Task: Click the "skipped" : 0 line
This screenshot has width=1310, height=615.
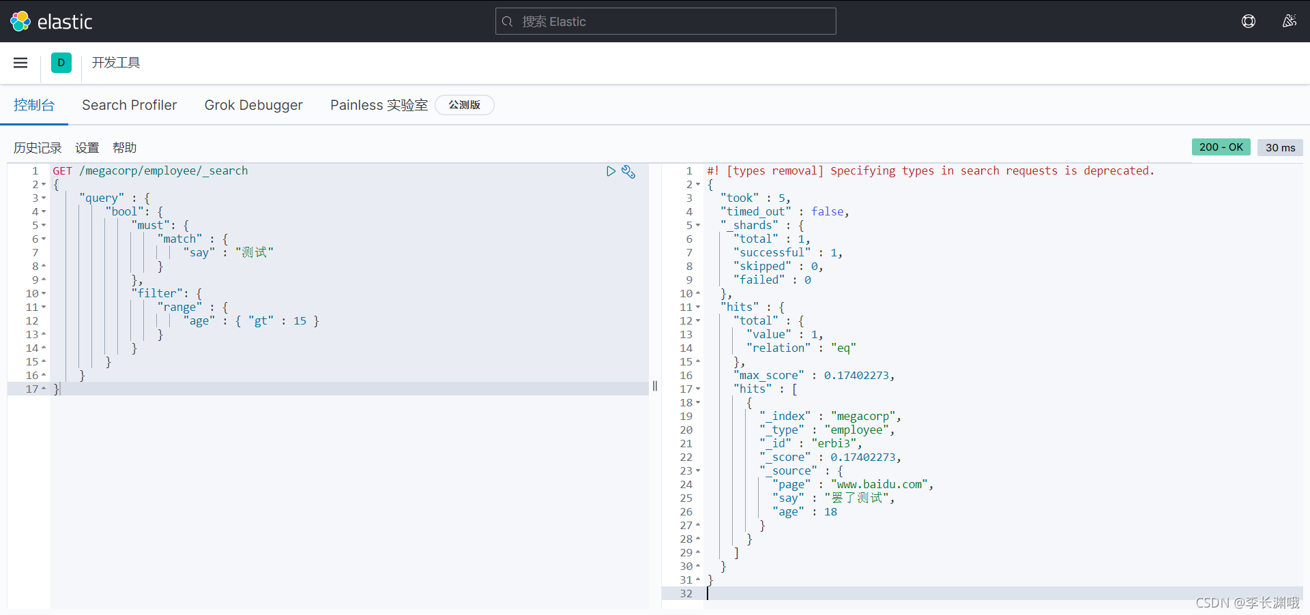Action: point(778,267)
